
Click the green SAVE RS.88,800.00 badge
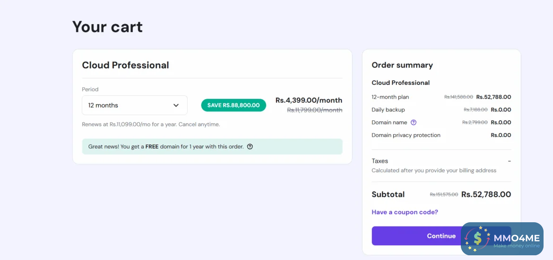point(233,105)
